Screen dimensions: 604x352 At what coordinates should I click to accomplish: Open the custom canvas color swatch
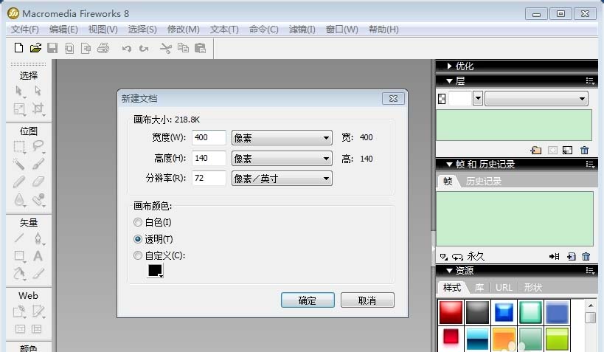coord(155,270)
